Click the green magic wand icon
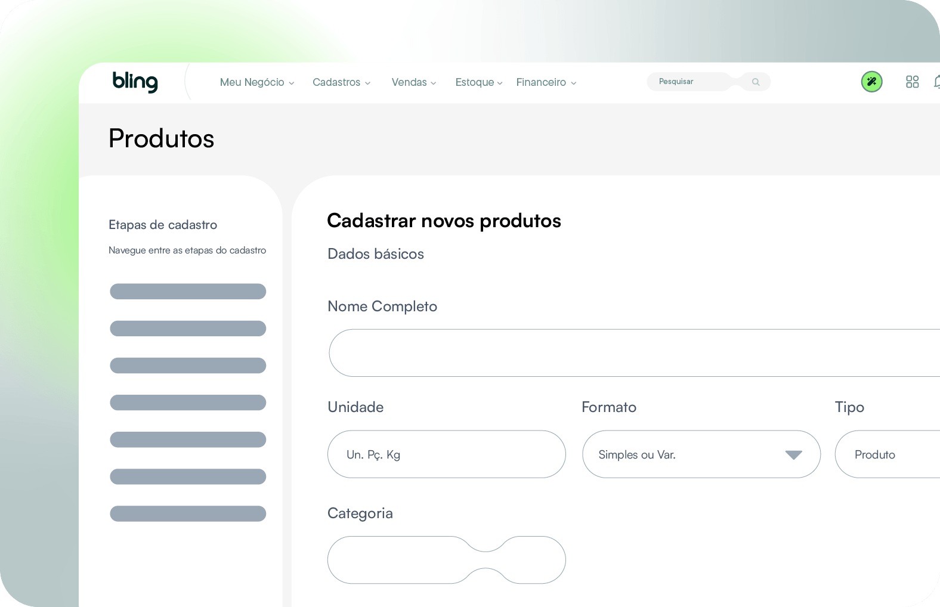 click(x=871, y=82)
